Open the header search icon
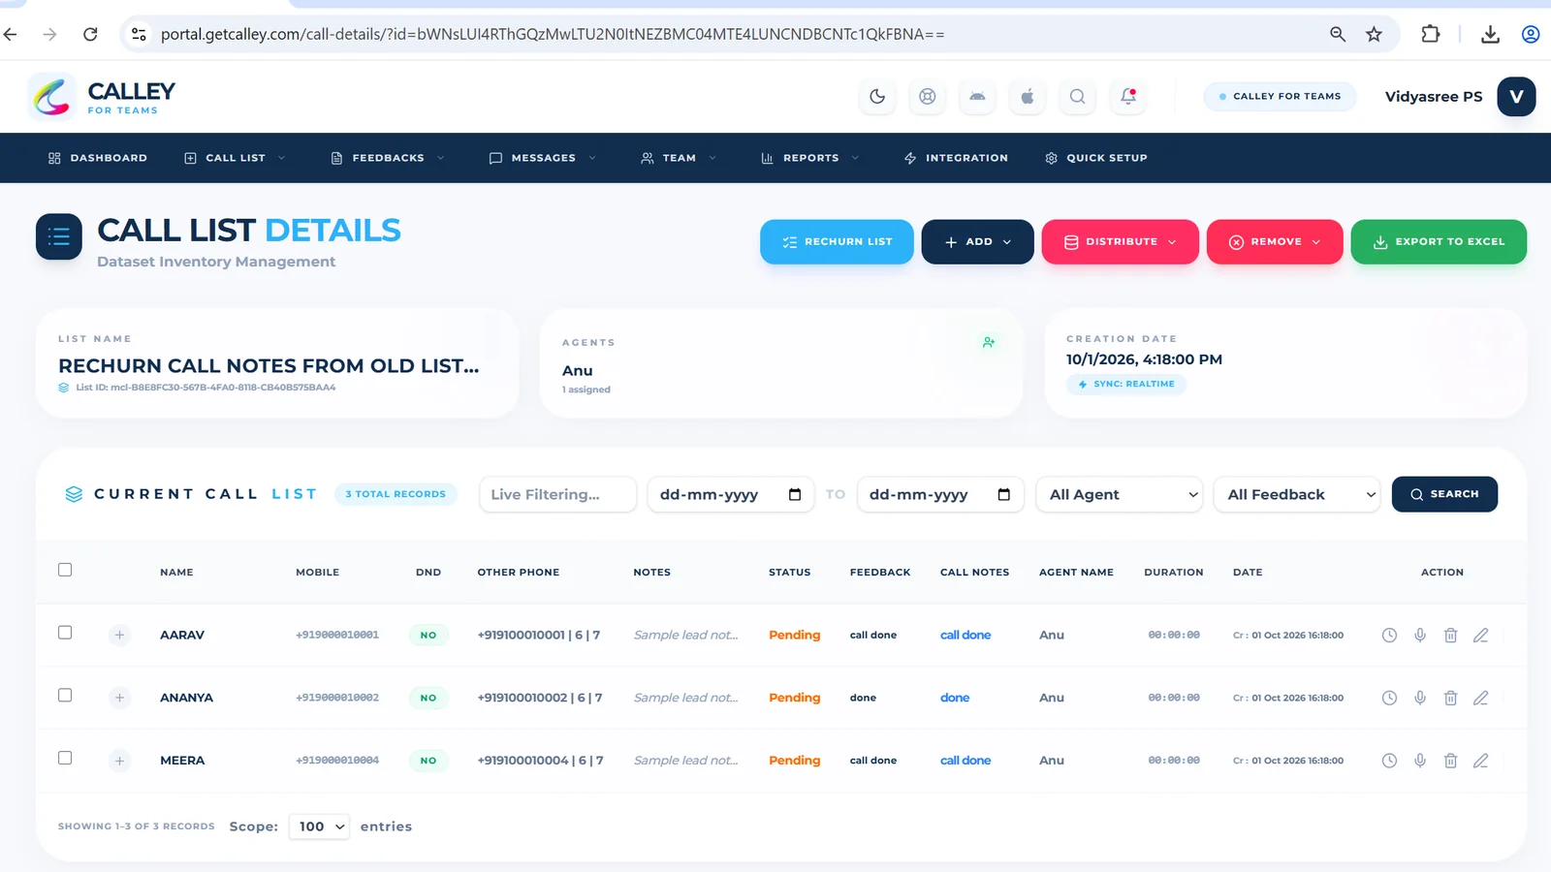Viewport: 1551px width, 872px height. tap(1078, 96)
